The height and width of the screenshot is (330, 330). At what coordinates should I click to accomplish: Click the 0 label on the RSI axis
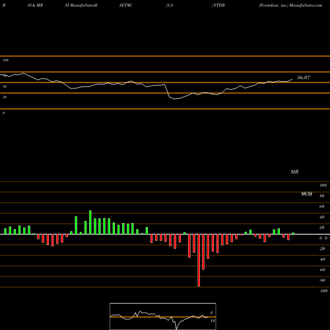coord(3,113)
